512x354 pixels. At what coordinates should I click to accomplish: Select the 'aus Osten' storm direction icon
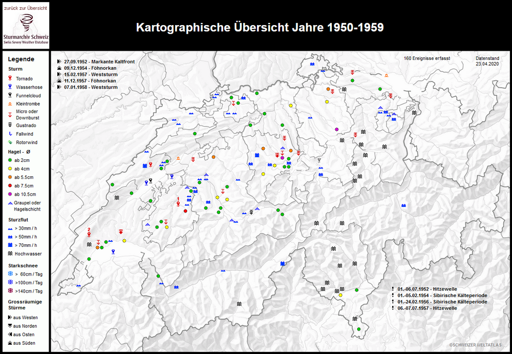tap(10, 335)
